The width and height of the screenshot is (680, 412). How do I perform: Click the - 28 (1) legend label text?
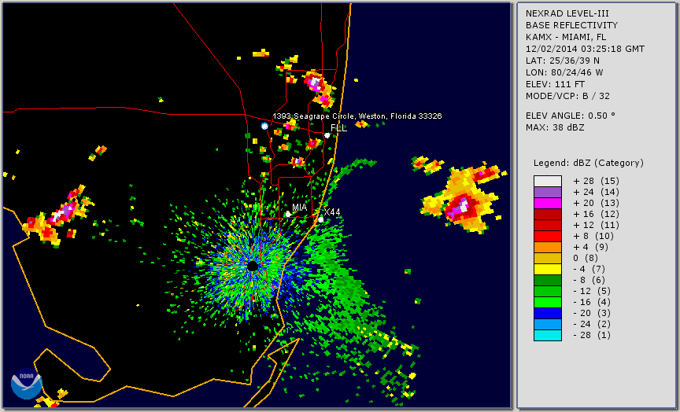(x=592, y=335)
